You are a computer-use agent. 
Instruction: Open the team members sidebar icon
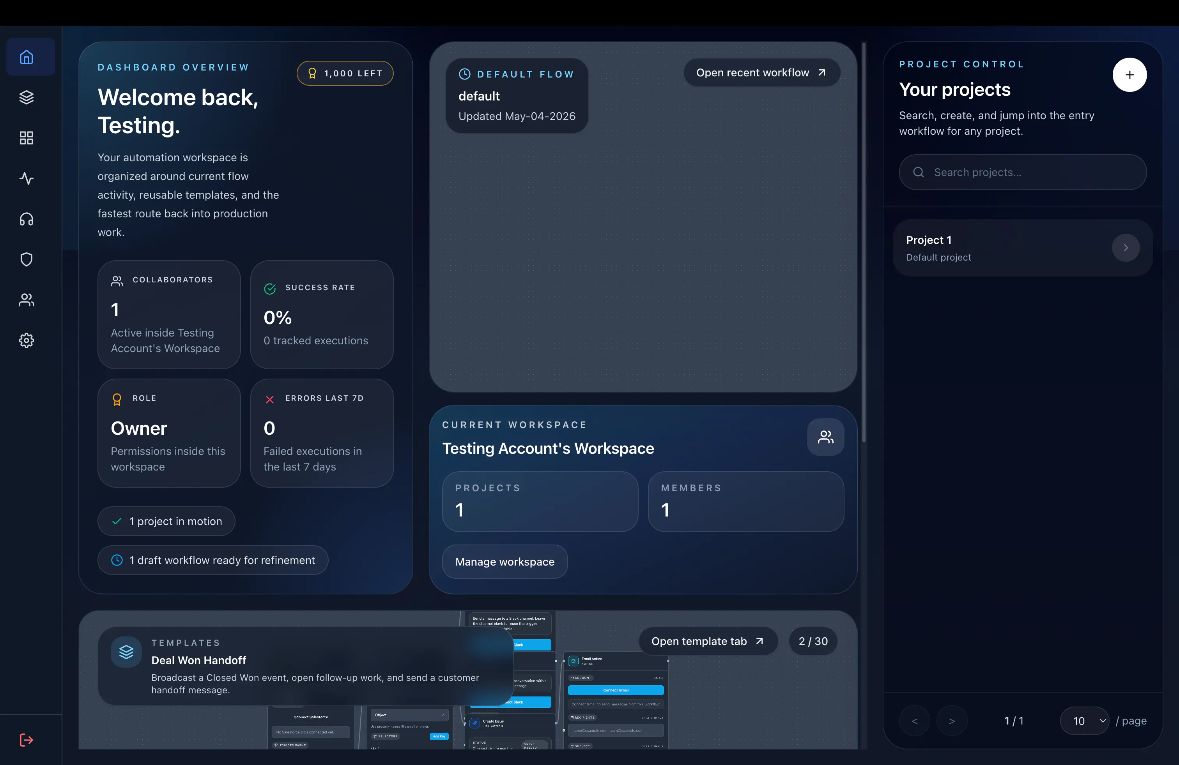pyautogui.click(x=26, y=300)
